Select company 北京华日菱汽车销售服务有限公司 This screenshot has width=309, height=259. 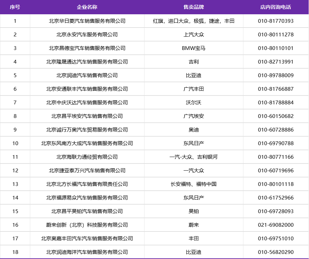[87, 21]
